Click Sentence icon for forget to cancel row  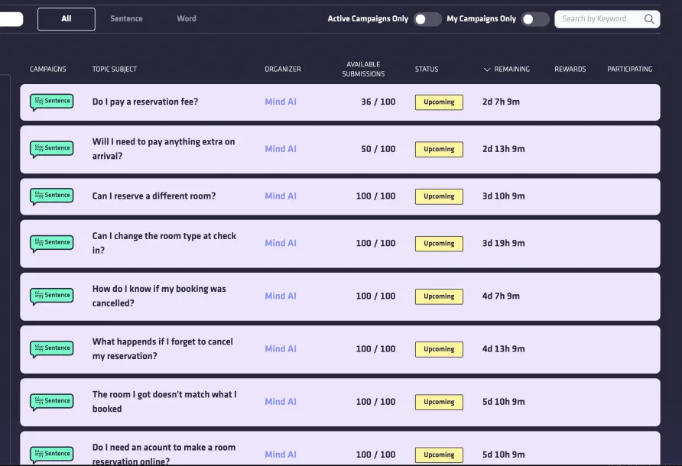tap(51, 349)
